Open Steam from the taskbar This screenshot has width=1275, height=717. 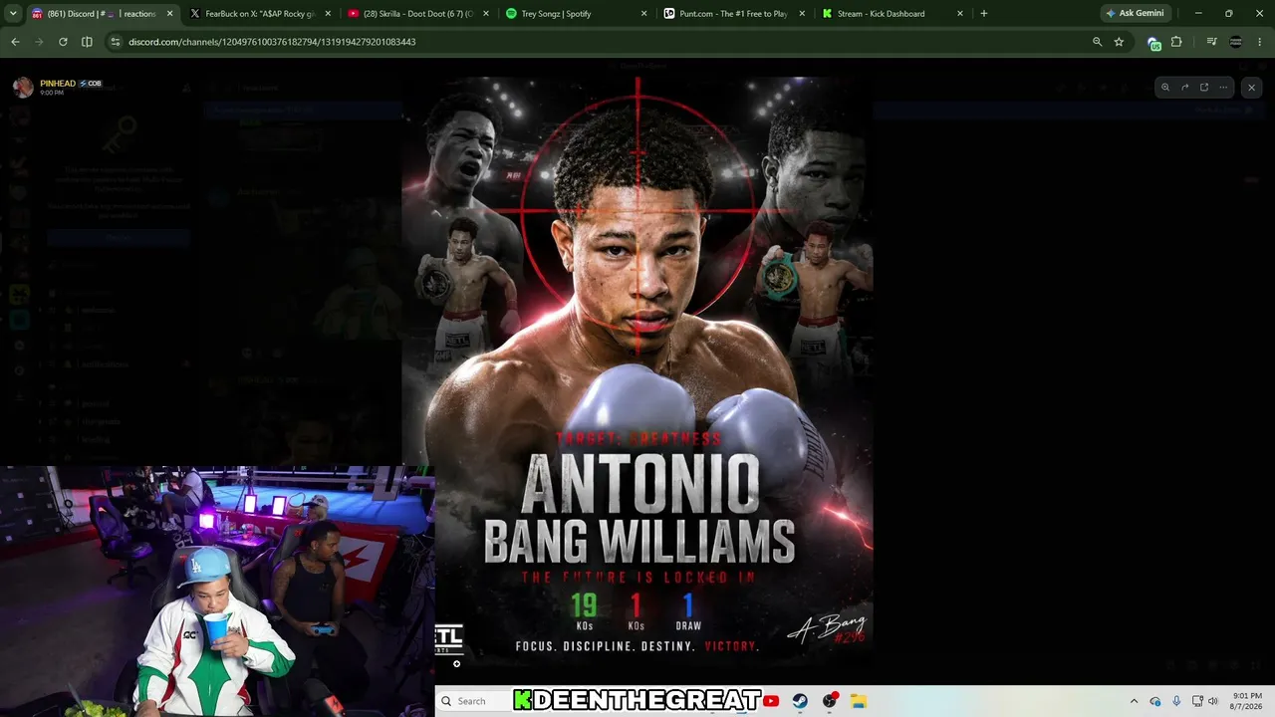(x=800, y=701)
